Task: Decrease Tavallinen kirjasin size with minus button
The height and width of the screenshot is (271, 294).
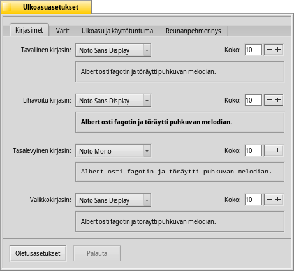Action: click(269, 50)
